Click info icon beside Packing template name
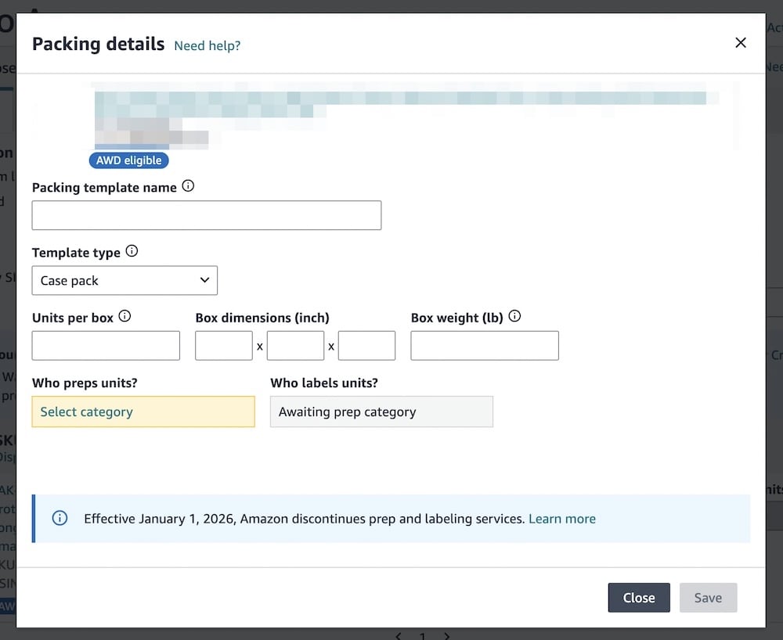The height and width of the screenshot is (640, 783). coord(188,186)
